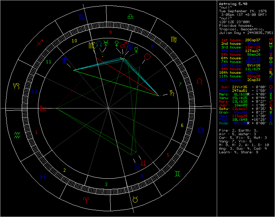Click the Pisces zodiac glyph on the wheel
Viewport: 275px width, 217px height.
[43, 177]
